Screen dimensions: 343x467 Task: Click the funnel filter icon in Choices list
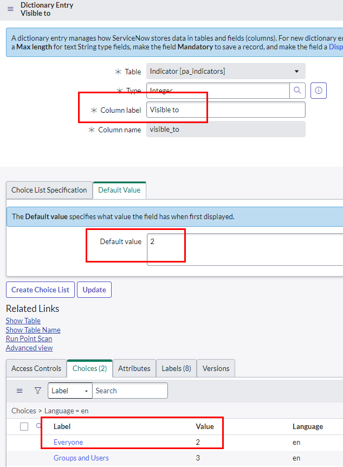(x=37, y=391)
